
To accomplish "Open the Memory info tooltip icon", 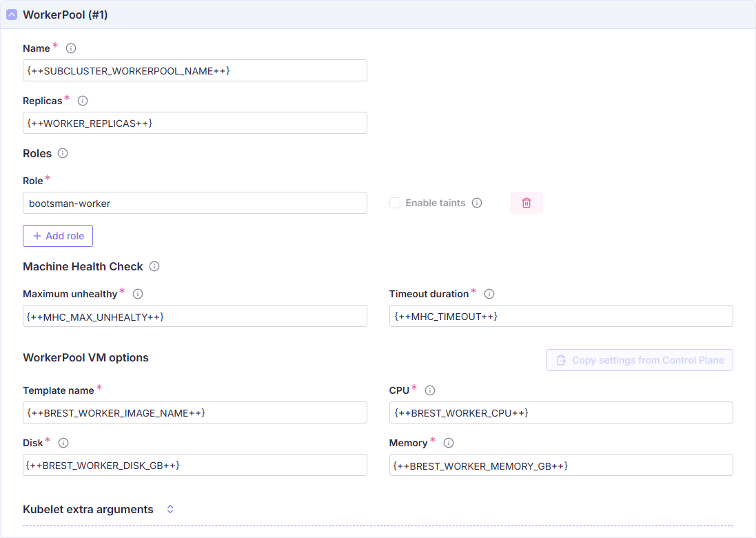I will coord(448,442).
